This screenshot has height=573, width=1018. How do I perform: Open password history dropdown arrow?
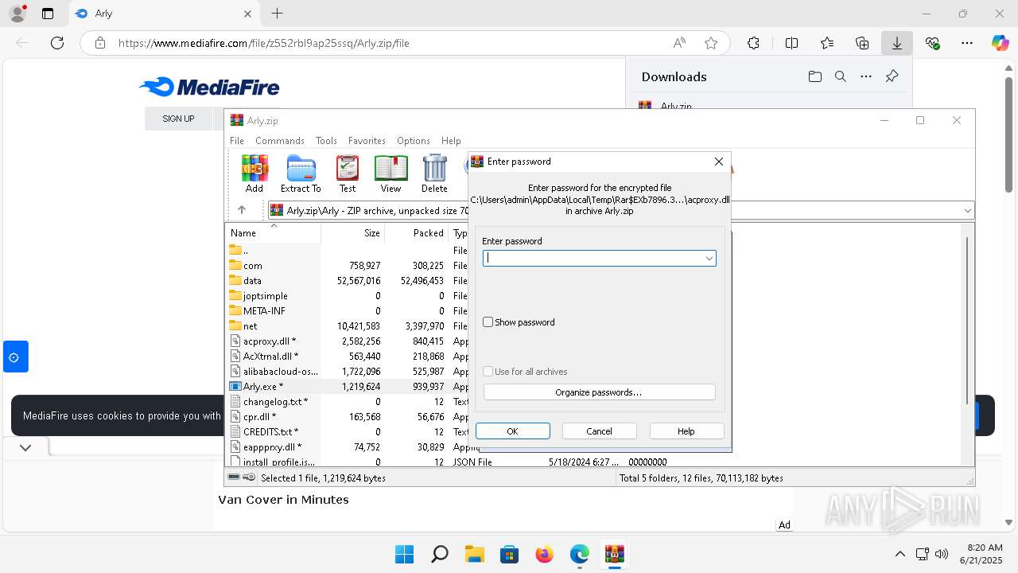click(709, 258)
